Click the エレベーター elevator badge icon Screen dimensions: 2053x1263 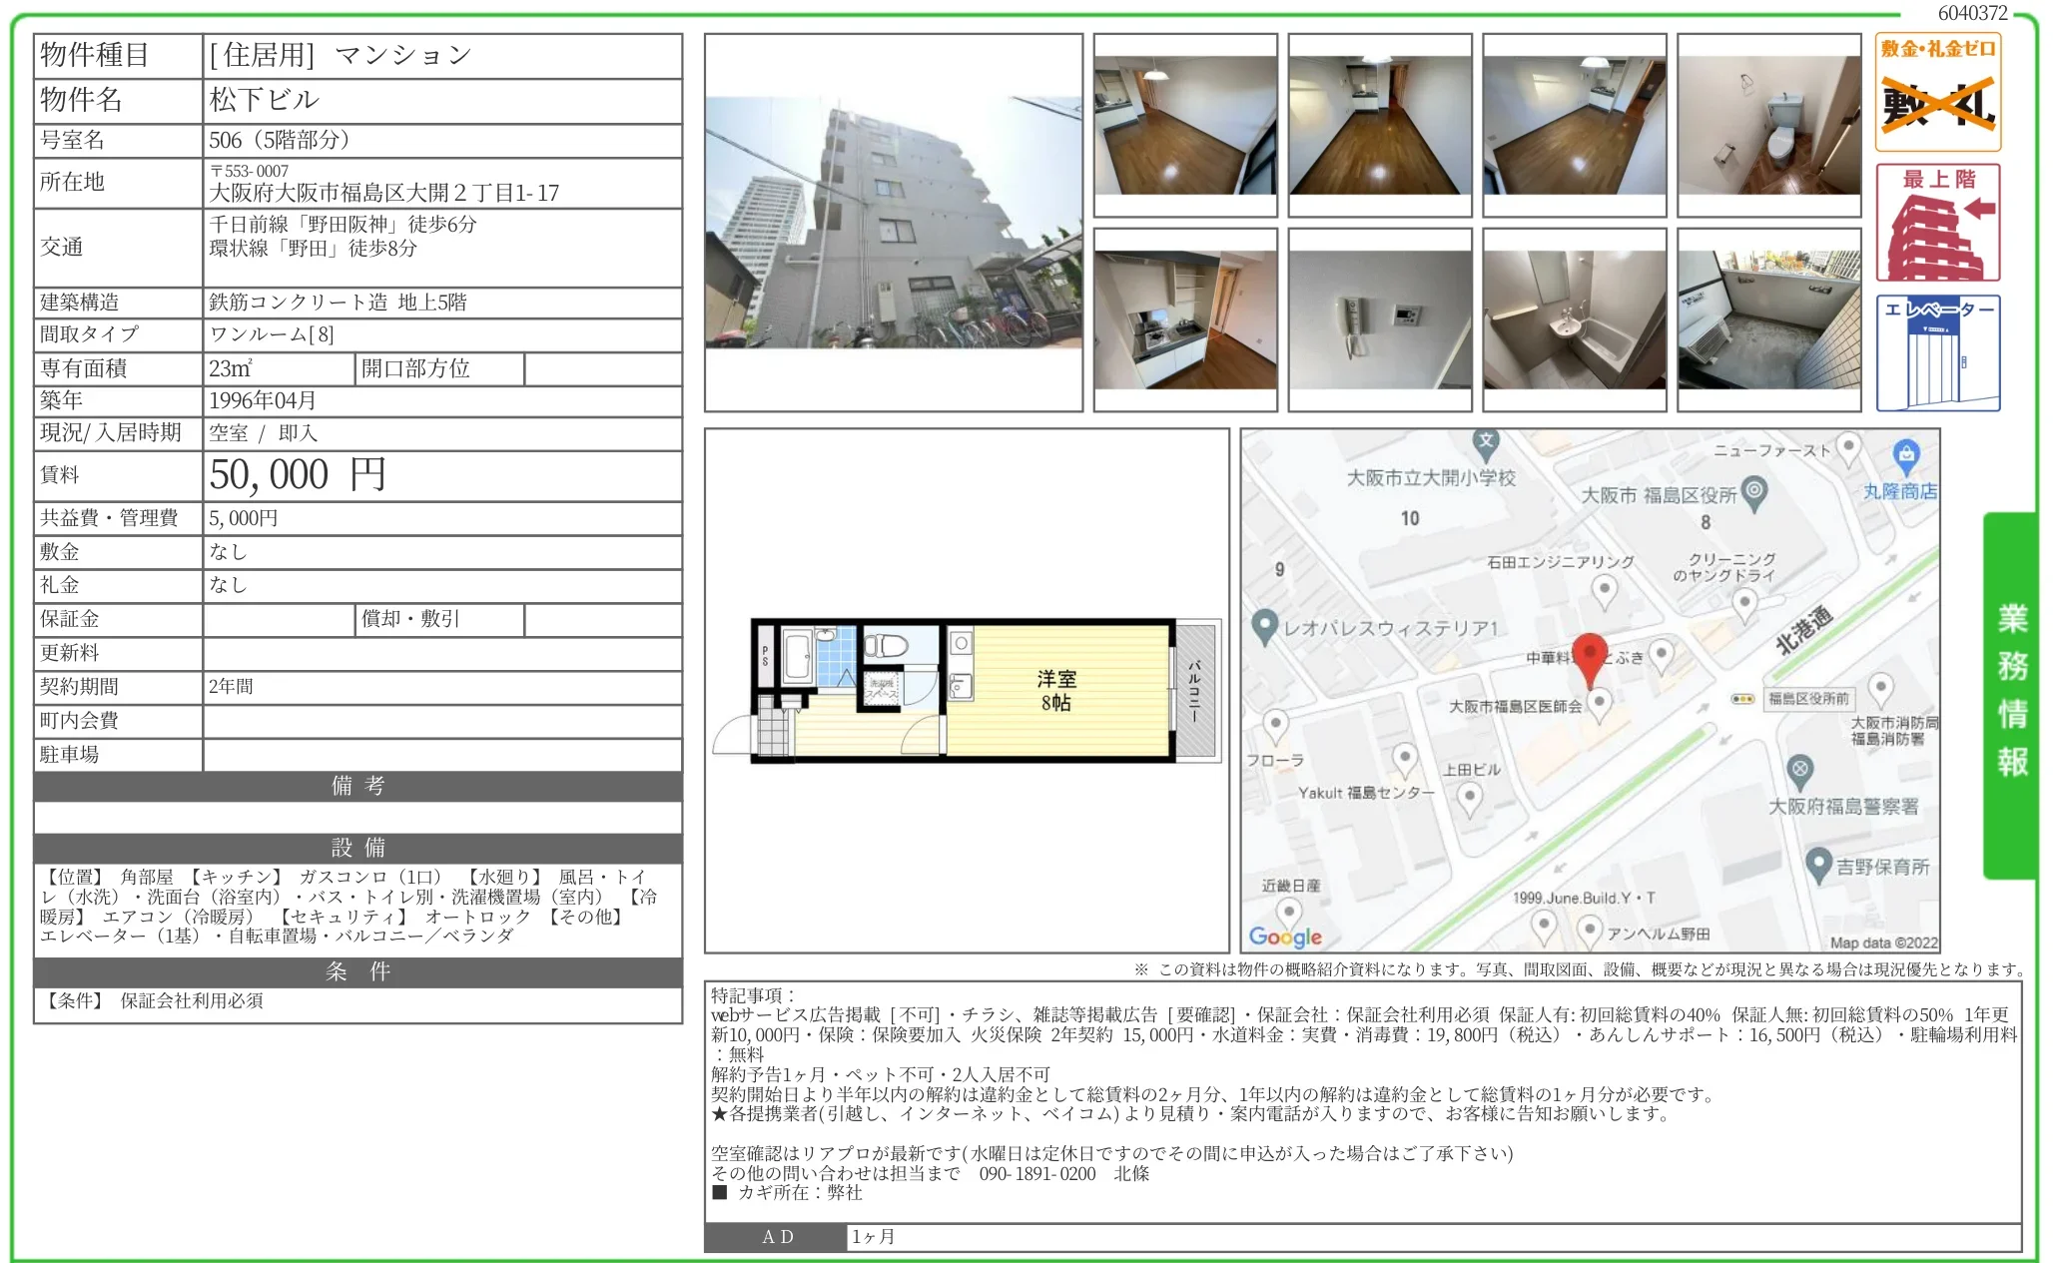point(1937,352)
